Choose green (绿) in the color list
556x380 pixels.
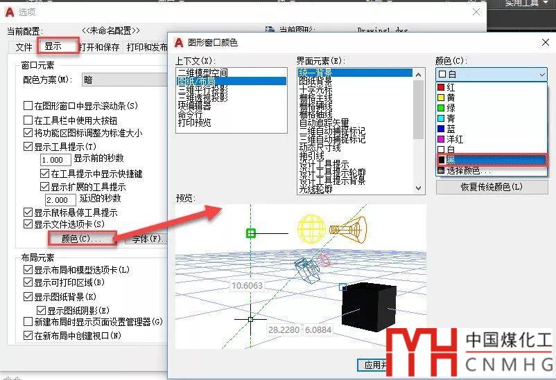pyautogui.click(x=491, y=108)
